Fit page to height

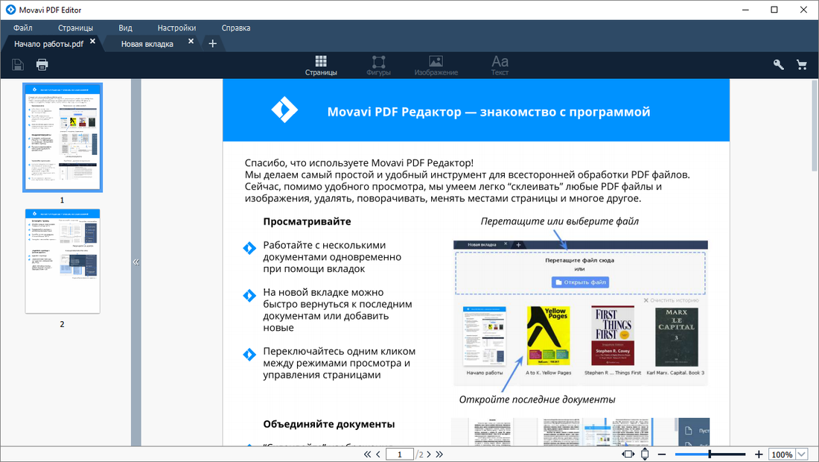point(645,454)
